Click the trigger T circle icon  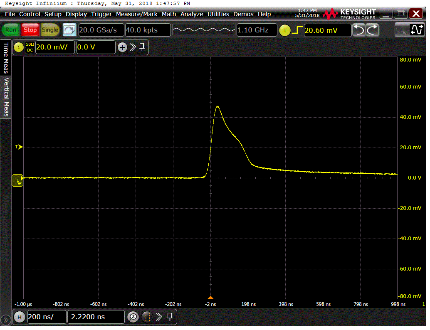285,30
